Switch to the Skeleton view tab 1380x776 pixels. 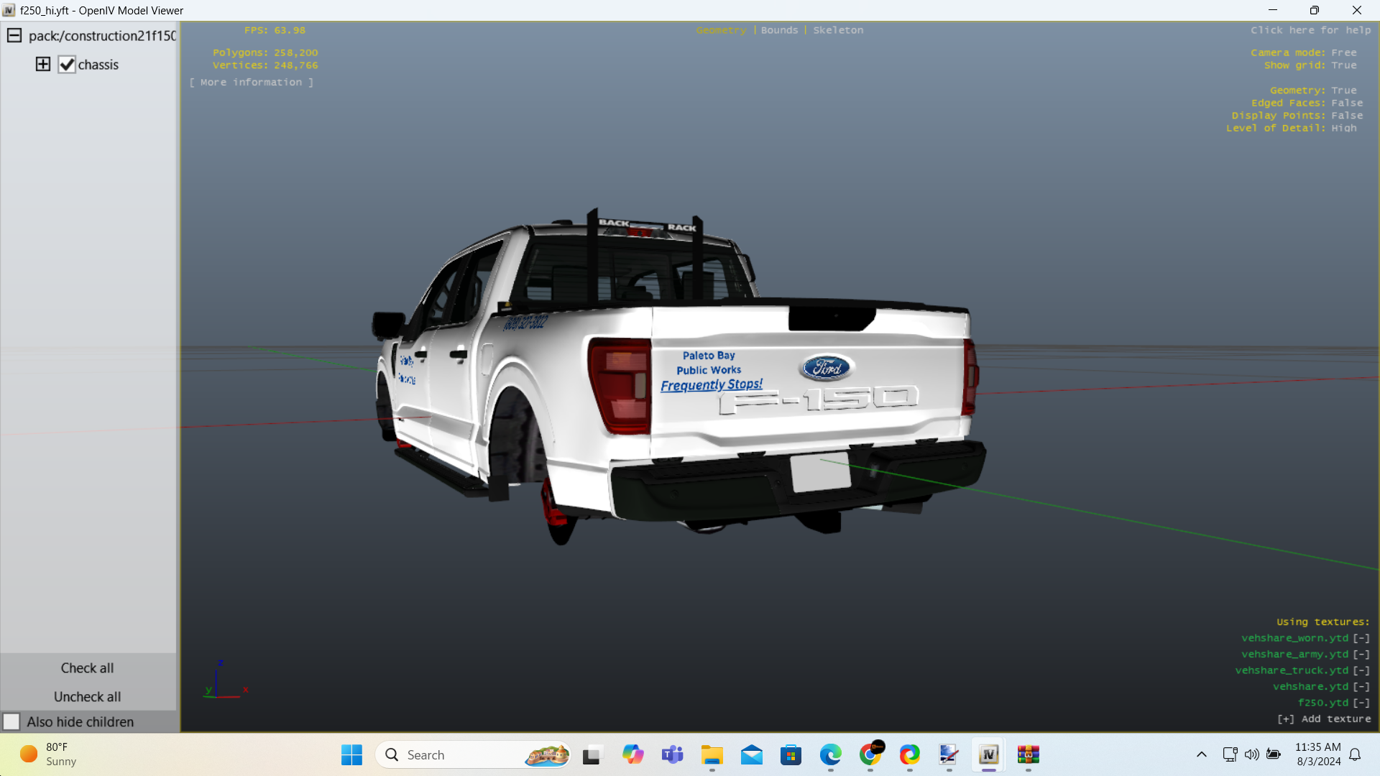838,30
